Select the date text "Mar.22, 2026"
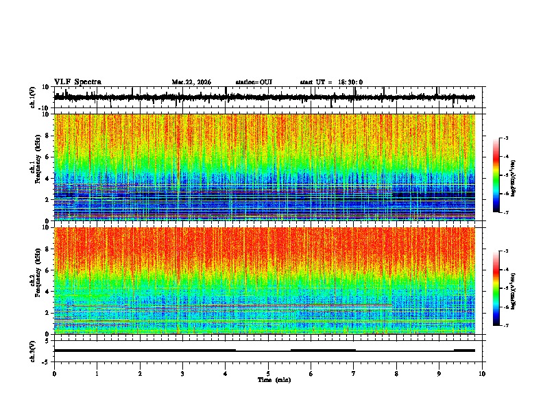The height and width of the screenshot is (419, 543). [x=191, y=82]
